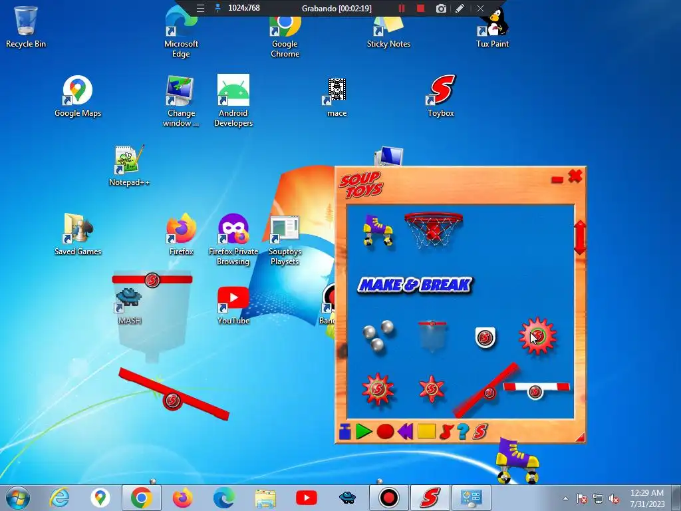Open recorder pencil annotation tool
Screen dimensions: 681x511
[x=460, y=8]
